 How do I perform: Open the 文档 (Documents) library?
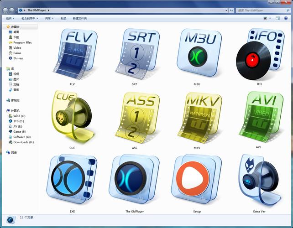click(x=16, y=84)
